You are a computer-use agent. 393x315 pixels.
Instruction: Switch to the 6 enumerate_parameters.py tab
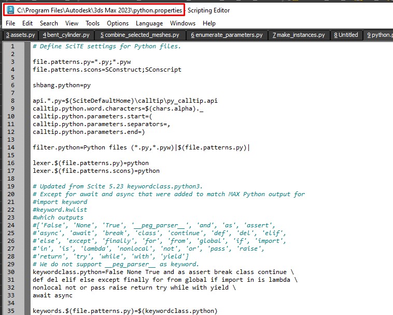pos(227,35)
